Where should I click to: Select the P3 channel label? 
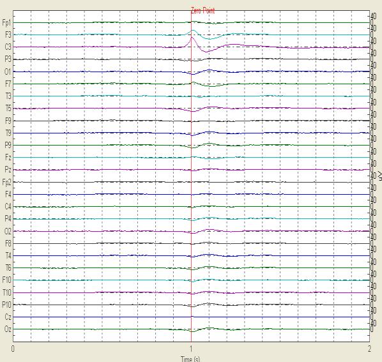(x=8, y=59)
